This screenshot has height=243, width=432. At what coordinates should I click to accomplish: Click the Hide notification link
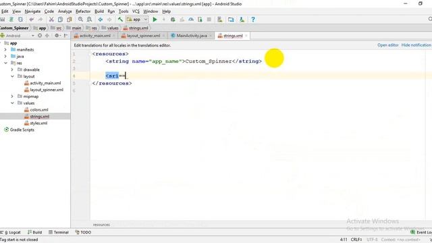(x=416, y=45)
